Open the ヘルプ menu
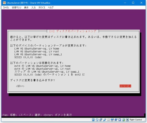 coord(51,7)
